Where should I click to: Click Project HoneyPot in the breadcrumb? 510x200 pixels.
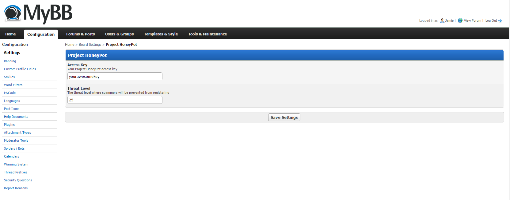pos(121,45)
